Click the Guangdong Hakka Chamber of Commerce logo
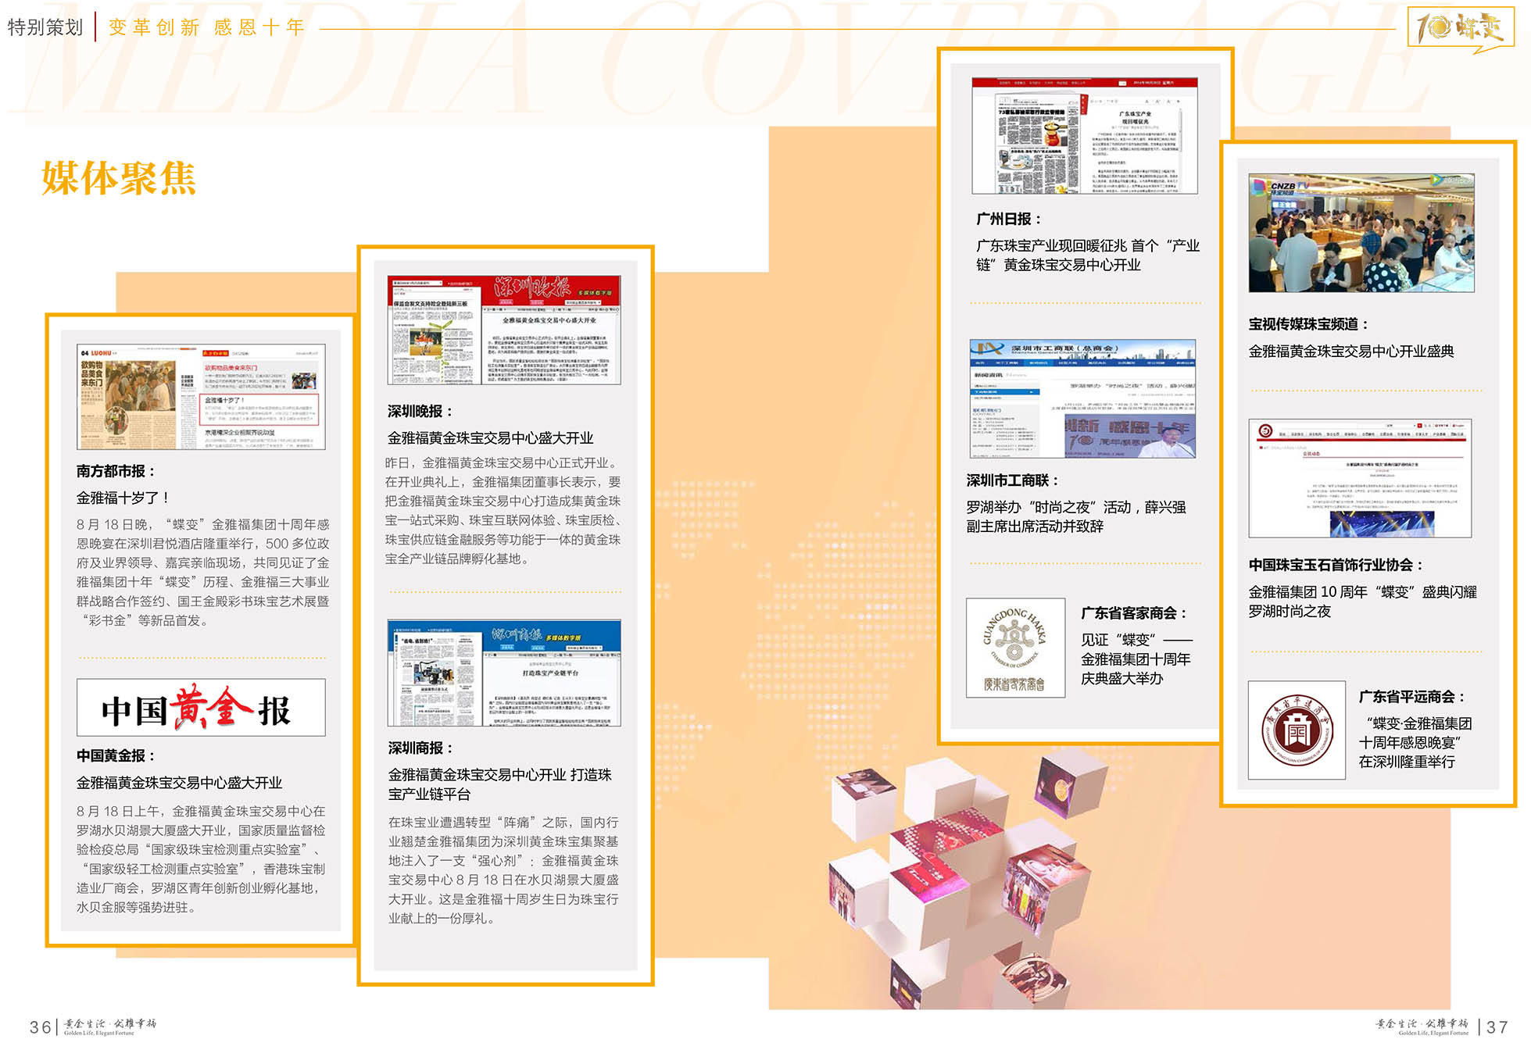 (1015, 648)
